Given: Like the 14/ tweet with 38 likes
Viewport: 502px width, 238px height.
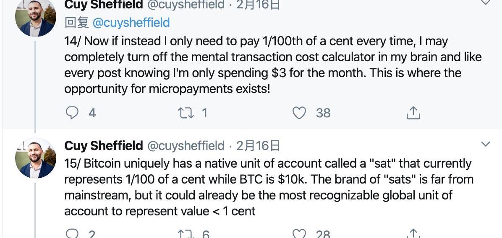Looking at the screenshot, I should click(299, 113).
